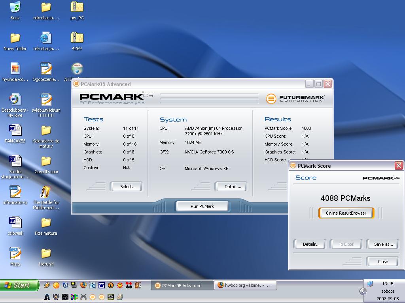Viewport: 405px width, 303px height.
Task: Click the colorful puzzle quick launch icon
Action: click(x=74, y=297)
